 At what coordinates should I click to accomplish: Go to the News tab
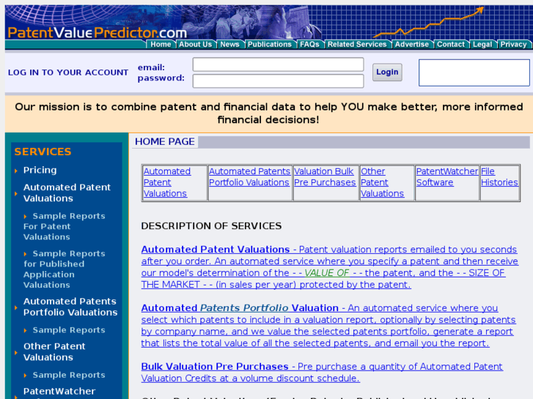229,45
